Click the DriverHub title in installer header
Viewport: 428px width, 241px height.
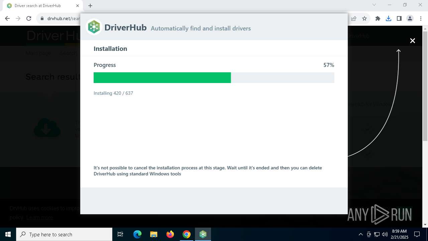coord(125,27)
